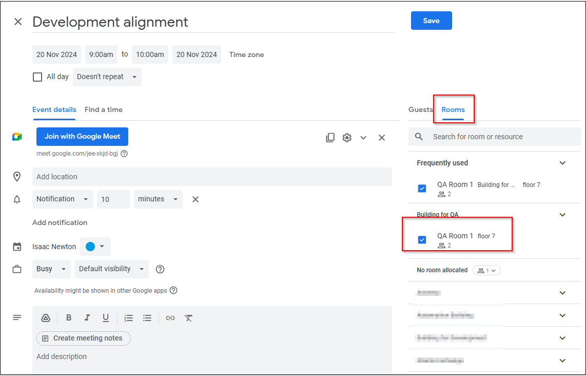
Task: Open the blue event color picker
Action: [95, 247]
